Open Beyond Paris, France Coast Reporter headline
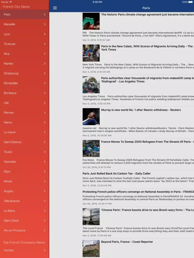The width and height of the screenshot is (194, 258). pos(127,242)
